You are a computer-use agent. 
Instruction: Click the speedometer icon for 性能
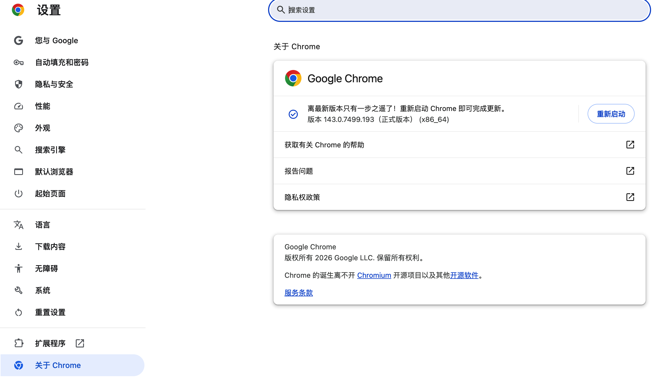tap(18, 106)
